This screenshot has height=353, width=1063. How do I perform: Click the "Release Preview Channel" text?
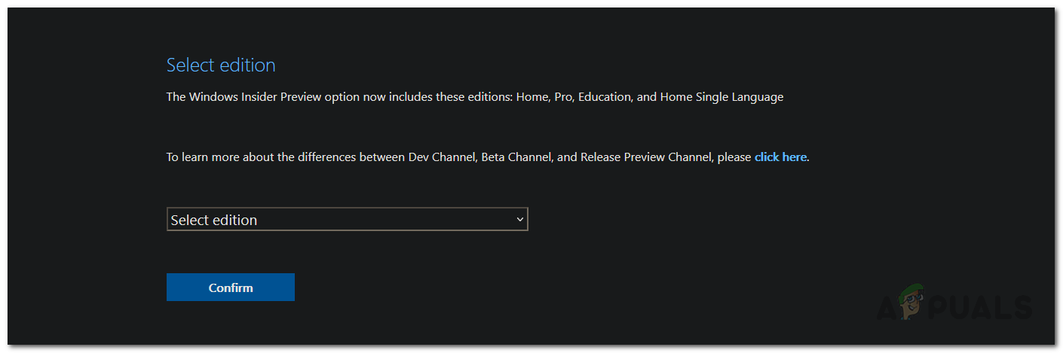(x=645, y=157)
